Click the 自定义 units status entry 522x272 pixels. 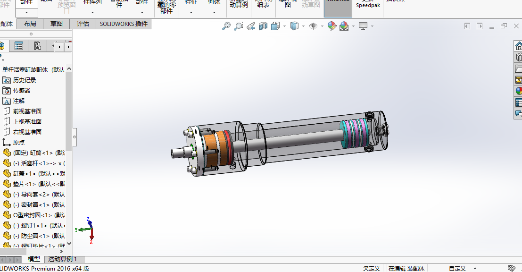coord(457,268)
